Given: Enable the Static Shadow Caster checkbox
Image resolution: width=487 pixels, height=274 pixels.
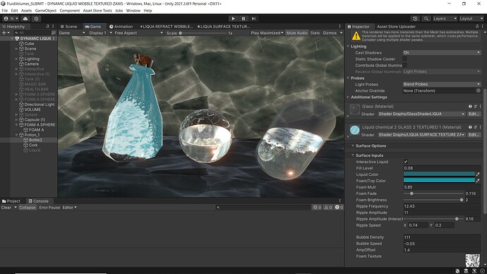Looking at the screenshot, I should click(404, 59).
